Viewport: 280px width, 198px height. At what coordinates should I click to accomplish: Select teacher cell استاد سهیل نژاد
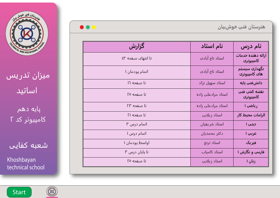pyautogui.click(x=212, y=83)
